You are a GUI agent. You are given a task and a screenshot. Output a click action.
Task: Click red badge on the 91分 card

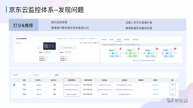point(157,49)
